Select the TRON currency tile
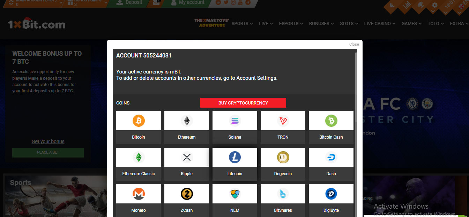Image resolution: width=469 pixels, height=217 pixels. pyautogui.click(x=283, y=127)
